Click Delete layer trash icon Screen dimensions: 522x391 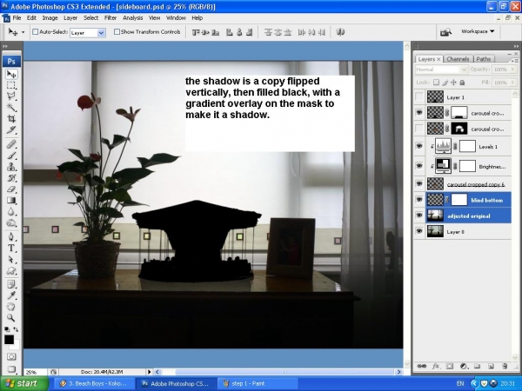(x=505, y=366)
